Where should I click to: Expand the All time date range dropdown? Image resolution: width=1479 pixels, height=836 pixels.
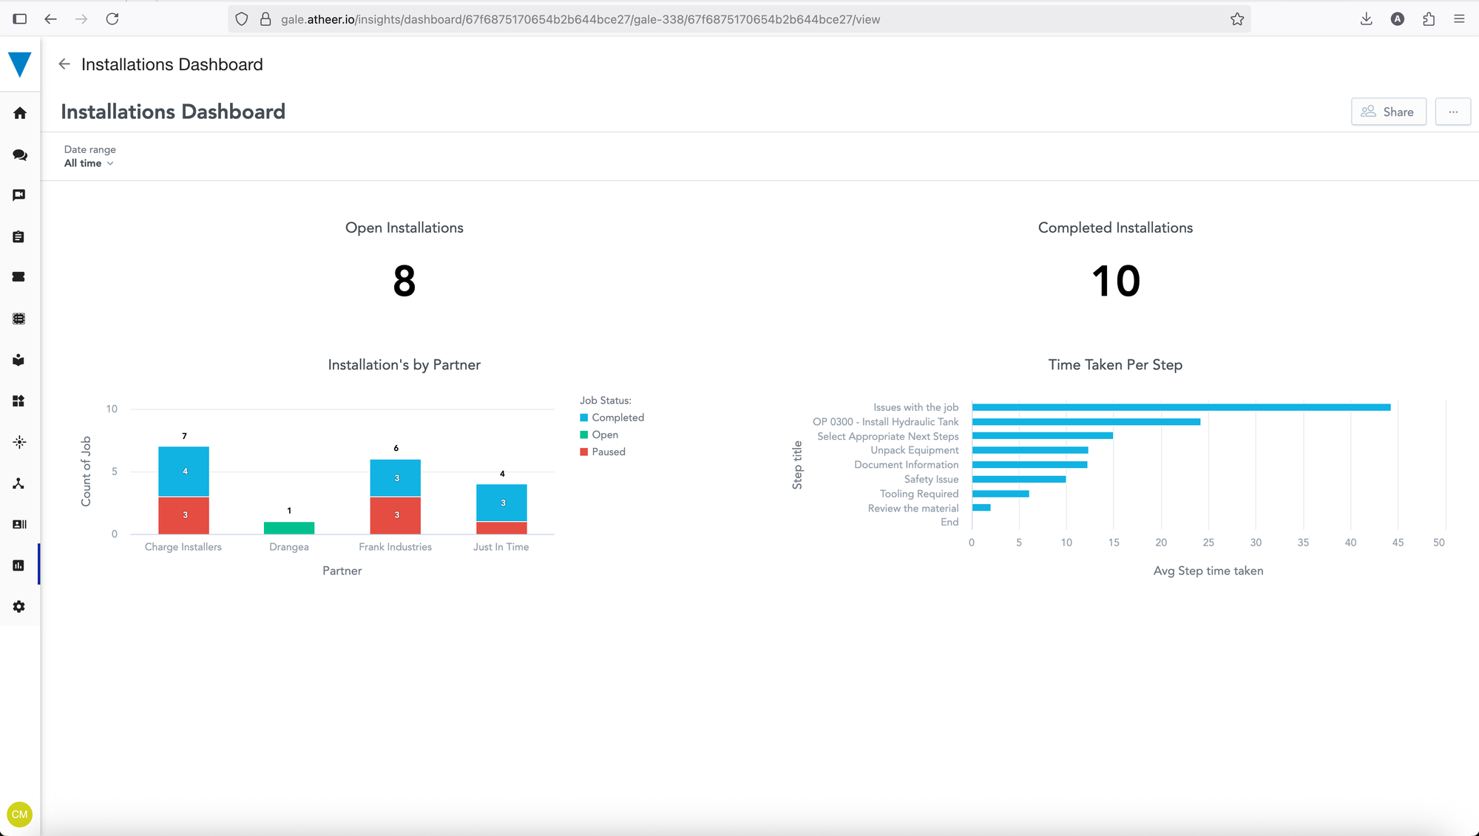[x=89, y=163]
